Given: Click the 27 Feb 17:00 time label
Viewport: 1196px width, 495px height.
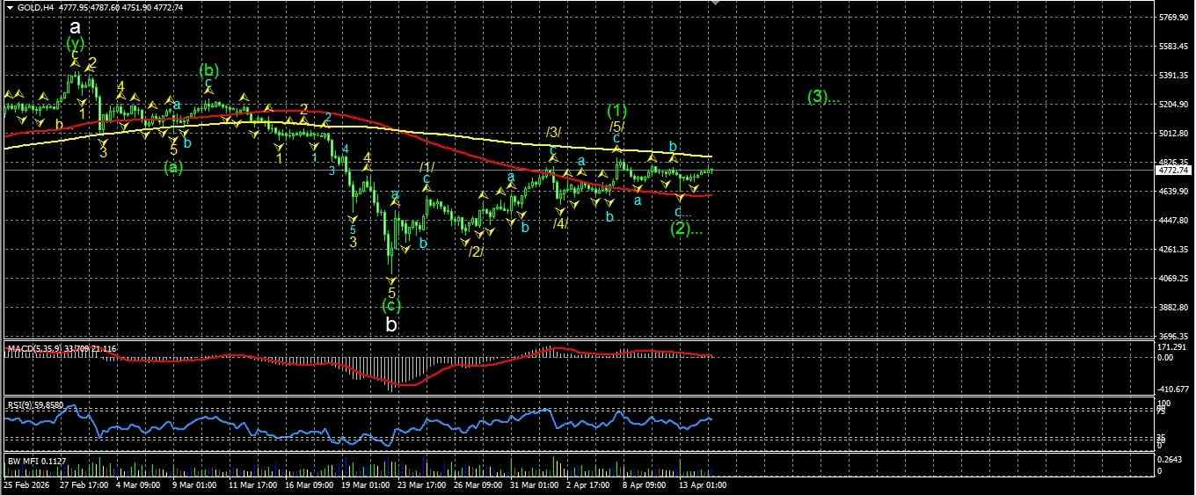Looking at the screenshot, I should tap(84, 484).
